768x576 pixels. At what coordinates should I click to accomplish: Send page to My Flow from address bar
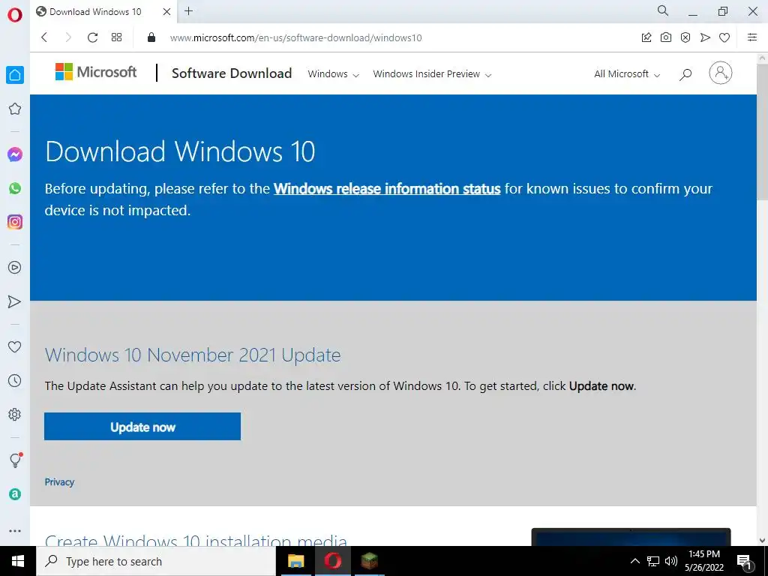pyautogui.click(x=705, y=37)
